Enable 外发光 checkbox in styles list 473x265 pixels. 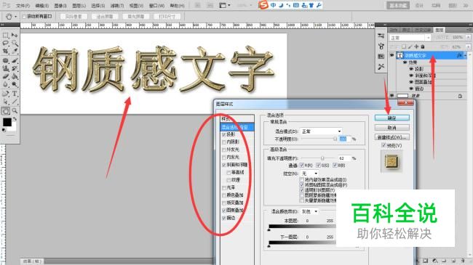pyautogui.click(x=224, y=150)
